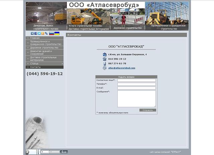Screen dimensions: 214x155
Task: Open banner Услуги строительной техники
Action: [x=89, y=19]
